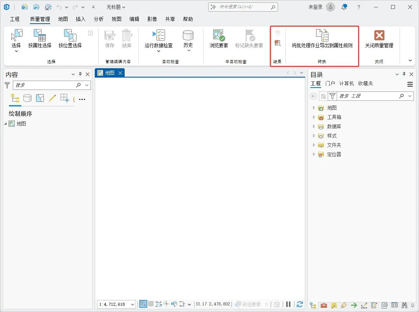Screen dimensions: 419x312
Task: Open the 门户 catalog tab
Action: tap(330, 83)
